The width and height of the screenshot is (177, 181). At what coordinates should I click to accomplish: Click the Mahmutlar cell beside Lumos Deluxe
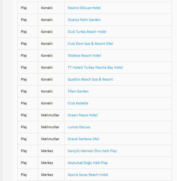pyautogui.click(x=50, y=127)
